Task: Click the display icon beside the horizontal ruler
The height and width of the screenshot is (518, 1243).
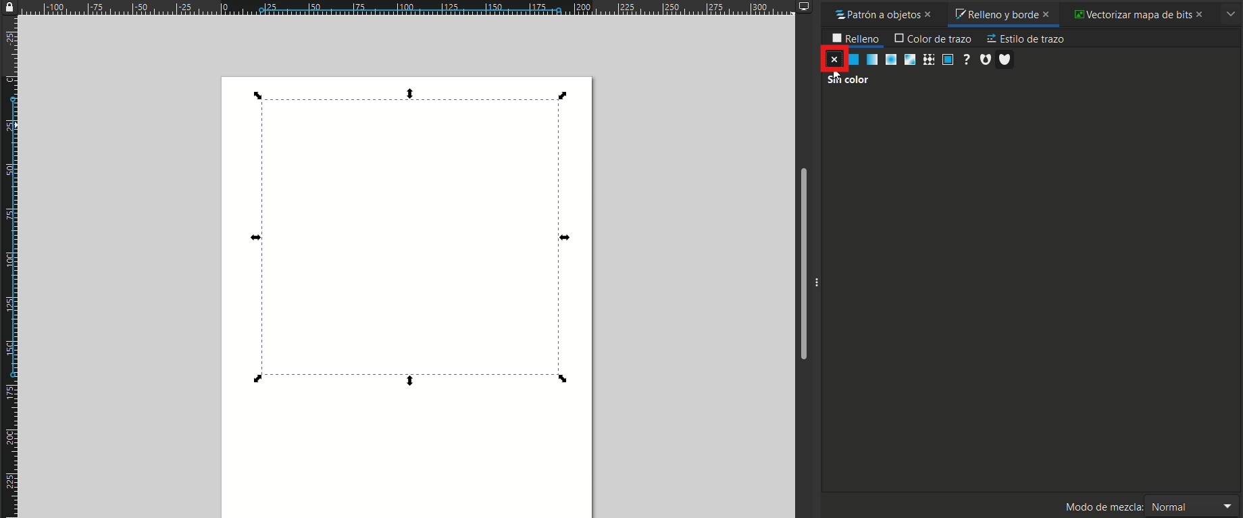Action: click(804, 7)
